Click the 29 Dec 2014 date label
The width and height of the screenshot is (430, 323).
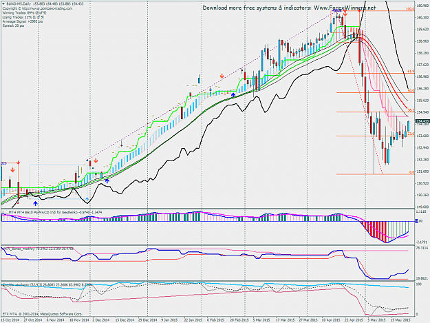147,320
